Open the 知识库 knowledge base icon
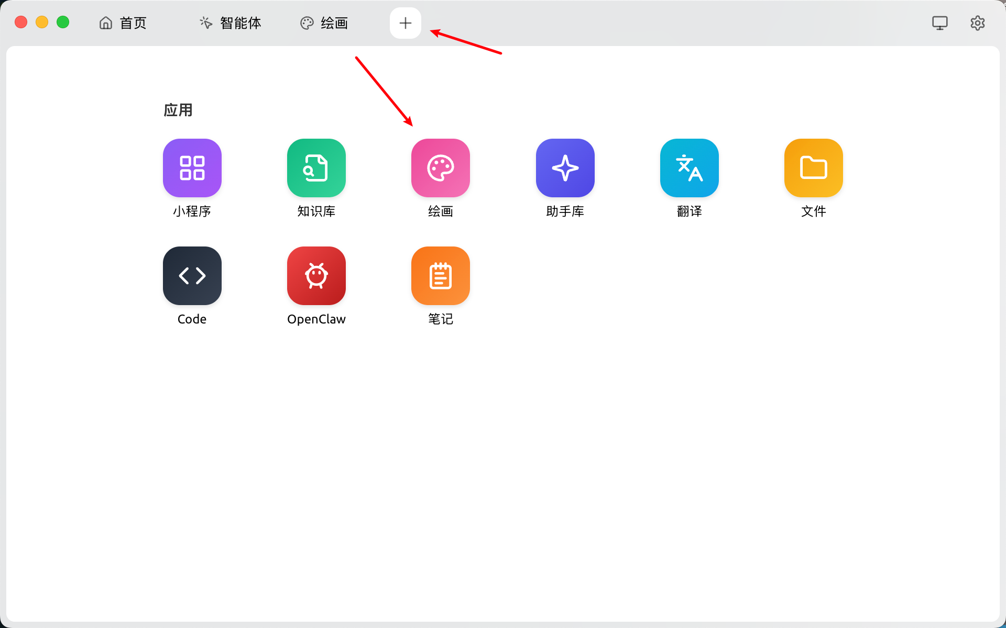Screen dimensions: 1006x628 coord(316,168)
